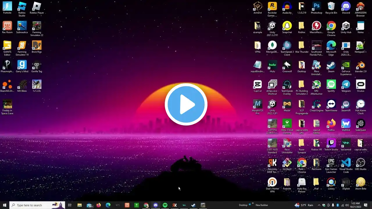
Task: Click the Freddy in Space 3.exe icon
Action: click(7, 107)
